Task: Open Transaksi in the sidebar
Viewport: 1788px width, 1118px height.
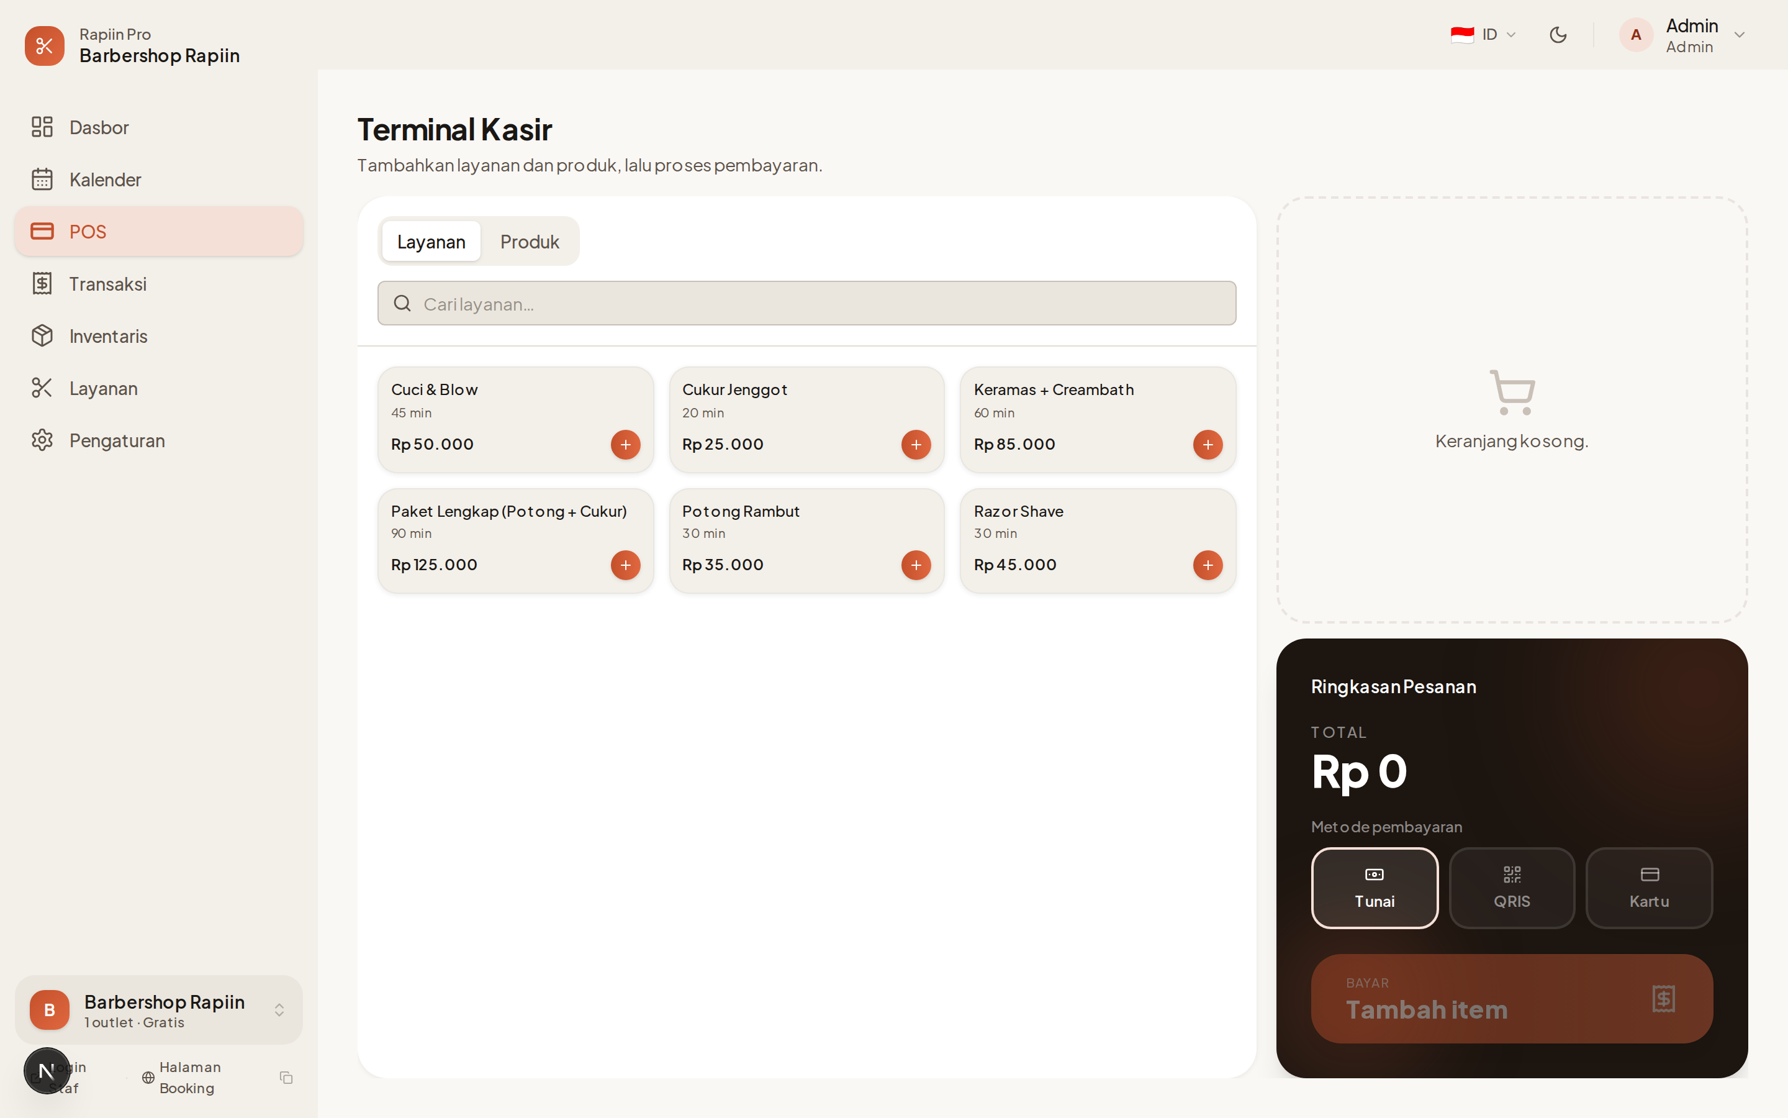Action: [x=108, y=284]
